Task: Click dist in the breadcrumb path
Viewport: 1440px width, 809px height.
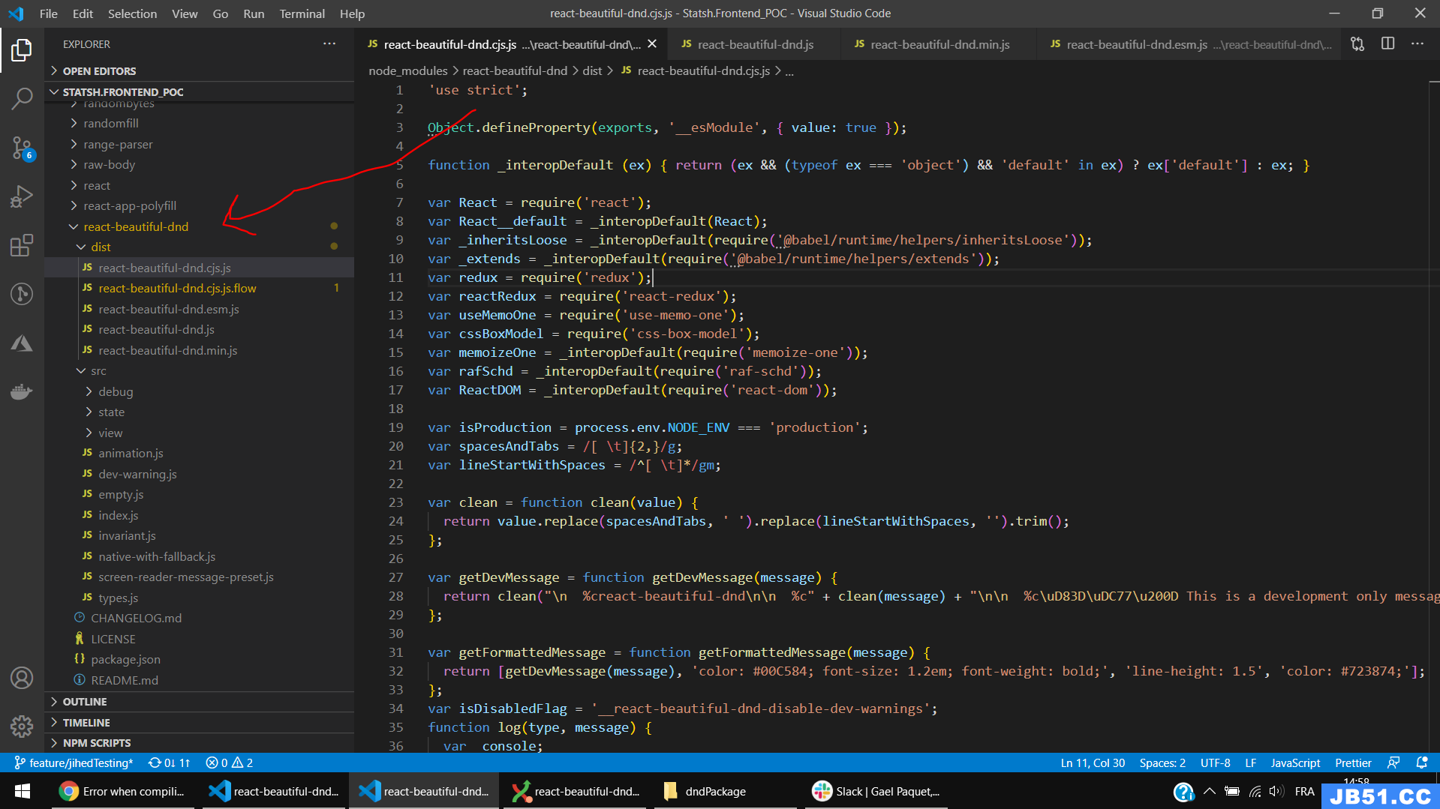Action: 592,70
